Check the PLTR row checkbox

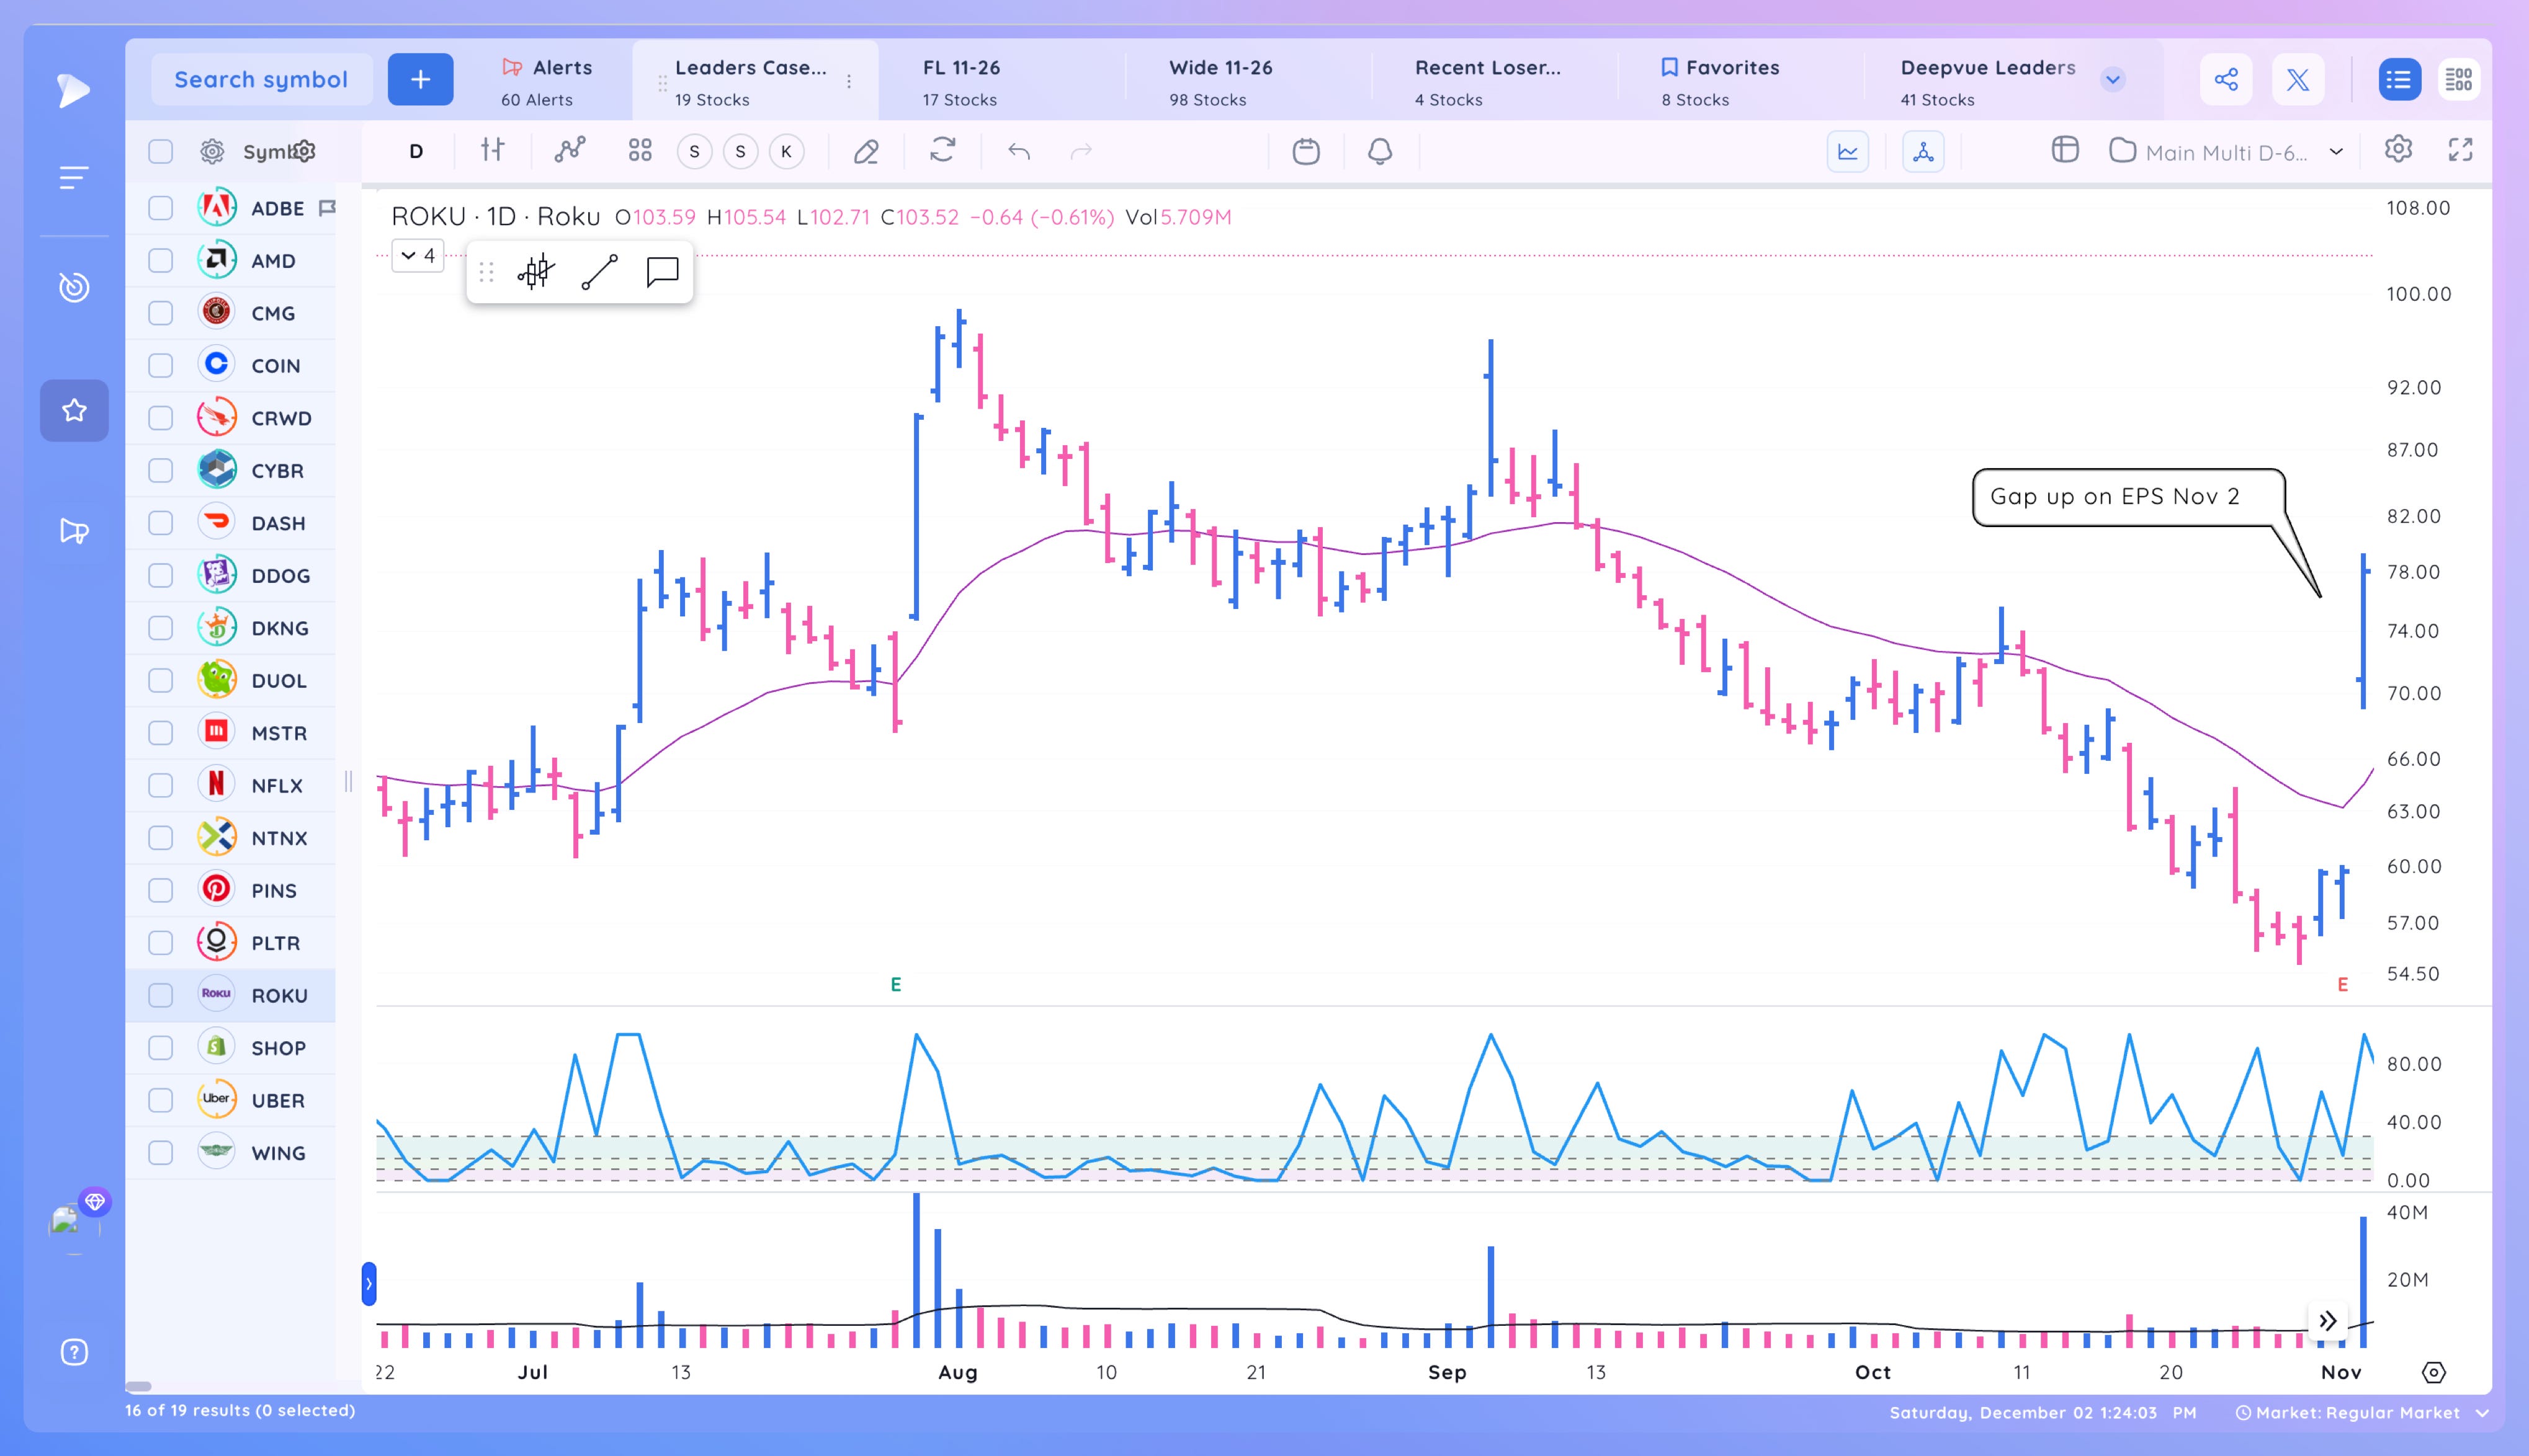[160, 943]
